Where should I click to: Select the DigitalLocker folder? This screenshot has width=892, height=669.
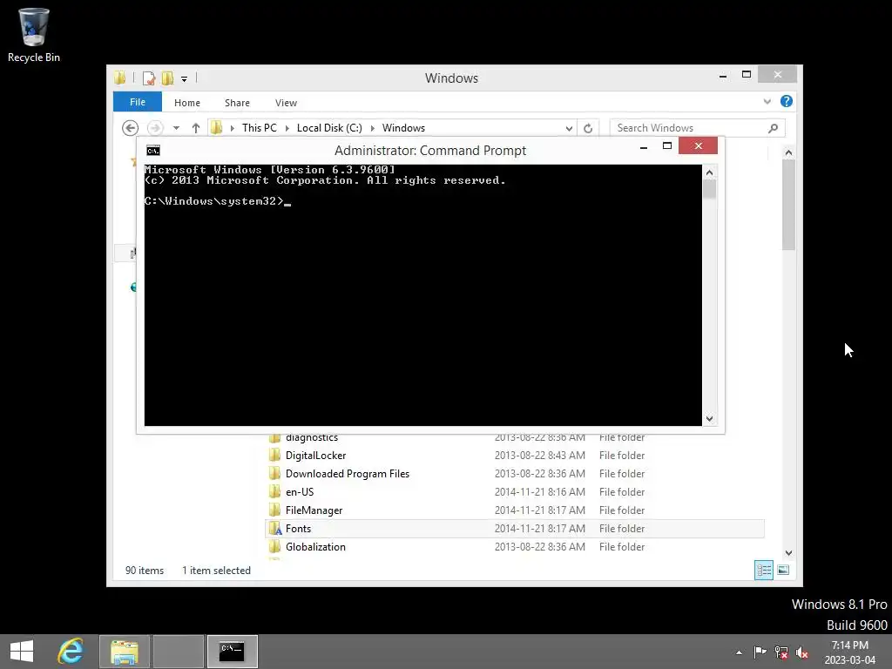click(x=515, y=455)
